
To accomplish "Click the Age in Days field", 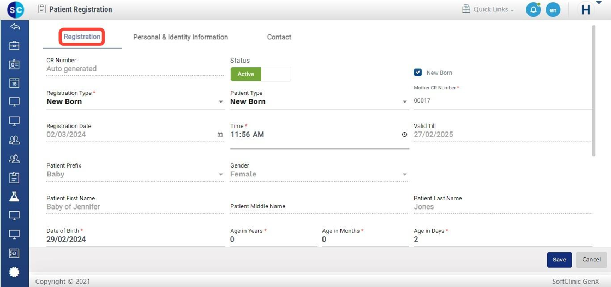I will pyautogui.click(x=503, y=240).
